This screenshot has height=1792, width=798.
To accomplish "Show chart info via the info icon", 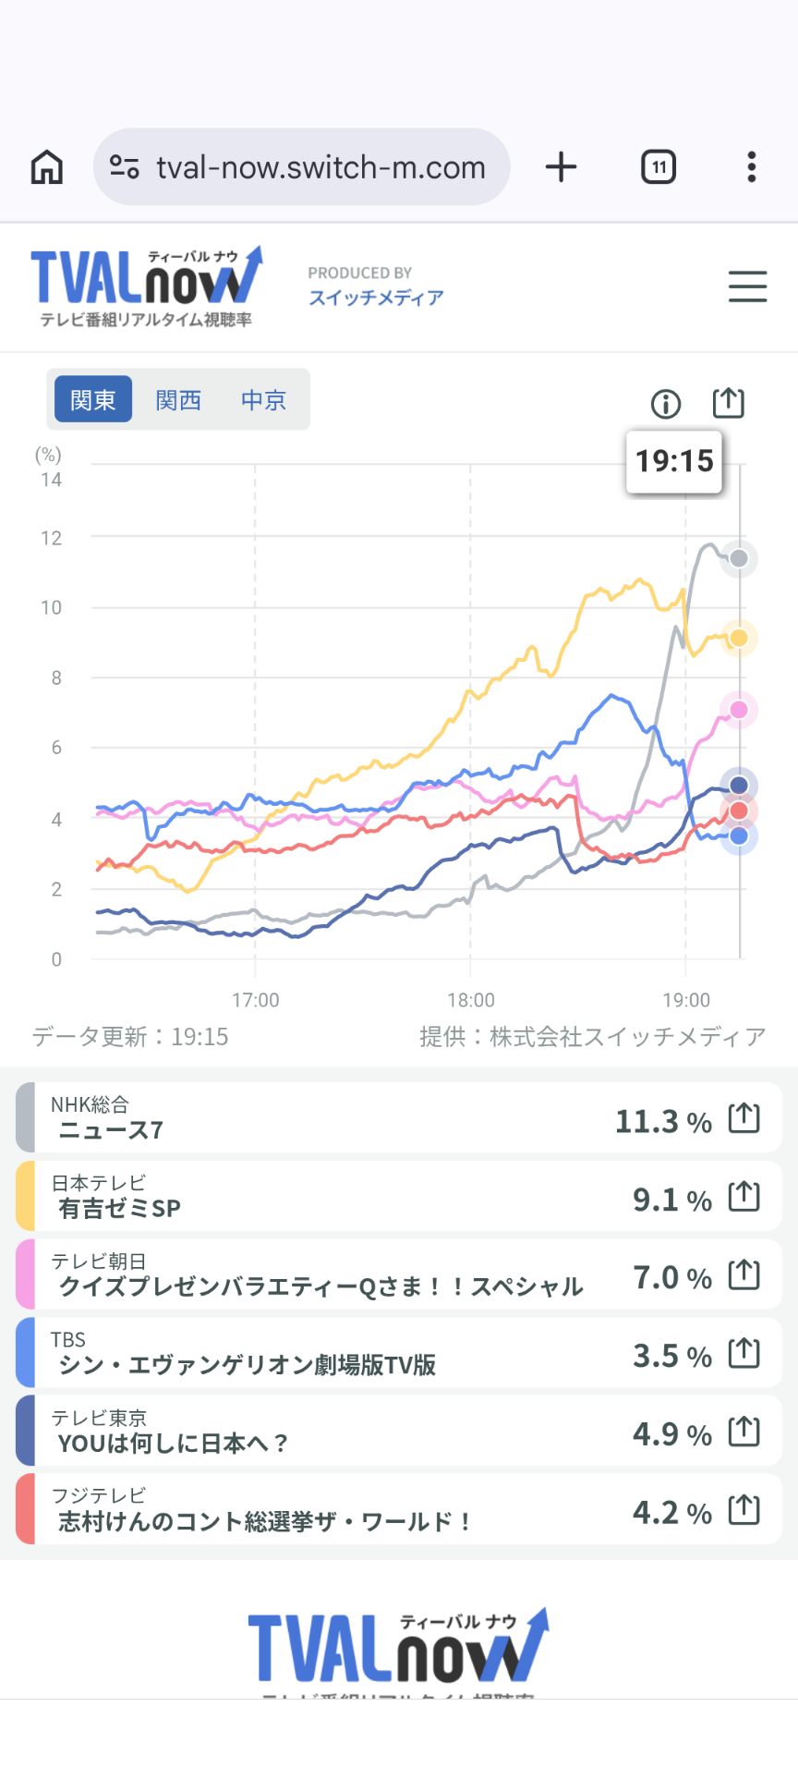I will coord(666,404).
